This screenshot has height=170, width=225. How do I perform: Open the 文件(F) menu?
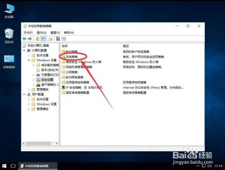(28, 32)
